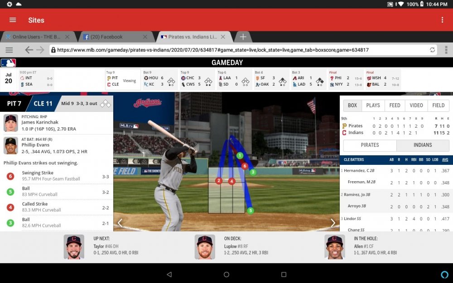Go to previous at-bat with left chevron

120,223
